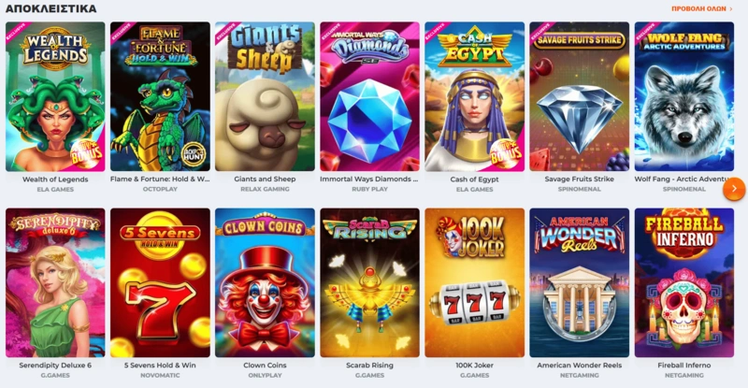Launch Flame & Fortune Hold & Win game

click(x=160, y=96)
